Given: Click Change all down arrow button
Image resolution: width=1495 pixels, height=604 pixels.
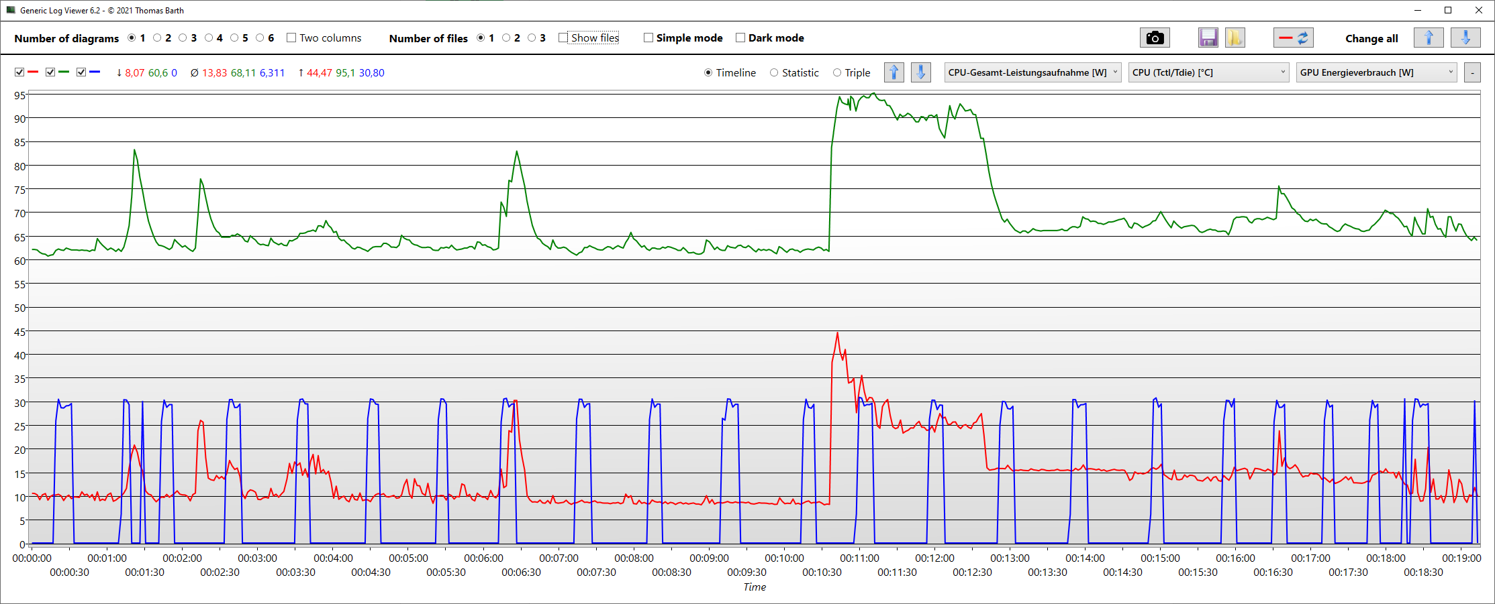Looking at the screenshot, I should pyautogui.click(x=1465, y=38).
